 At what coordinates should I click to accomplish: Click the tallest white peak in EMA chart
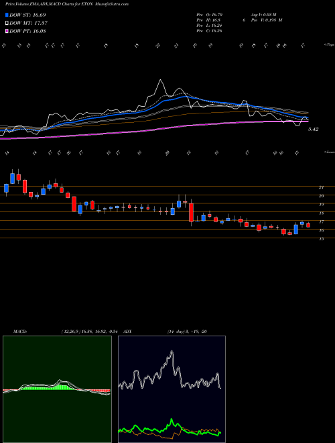(x=161, y=81)
